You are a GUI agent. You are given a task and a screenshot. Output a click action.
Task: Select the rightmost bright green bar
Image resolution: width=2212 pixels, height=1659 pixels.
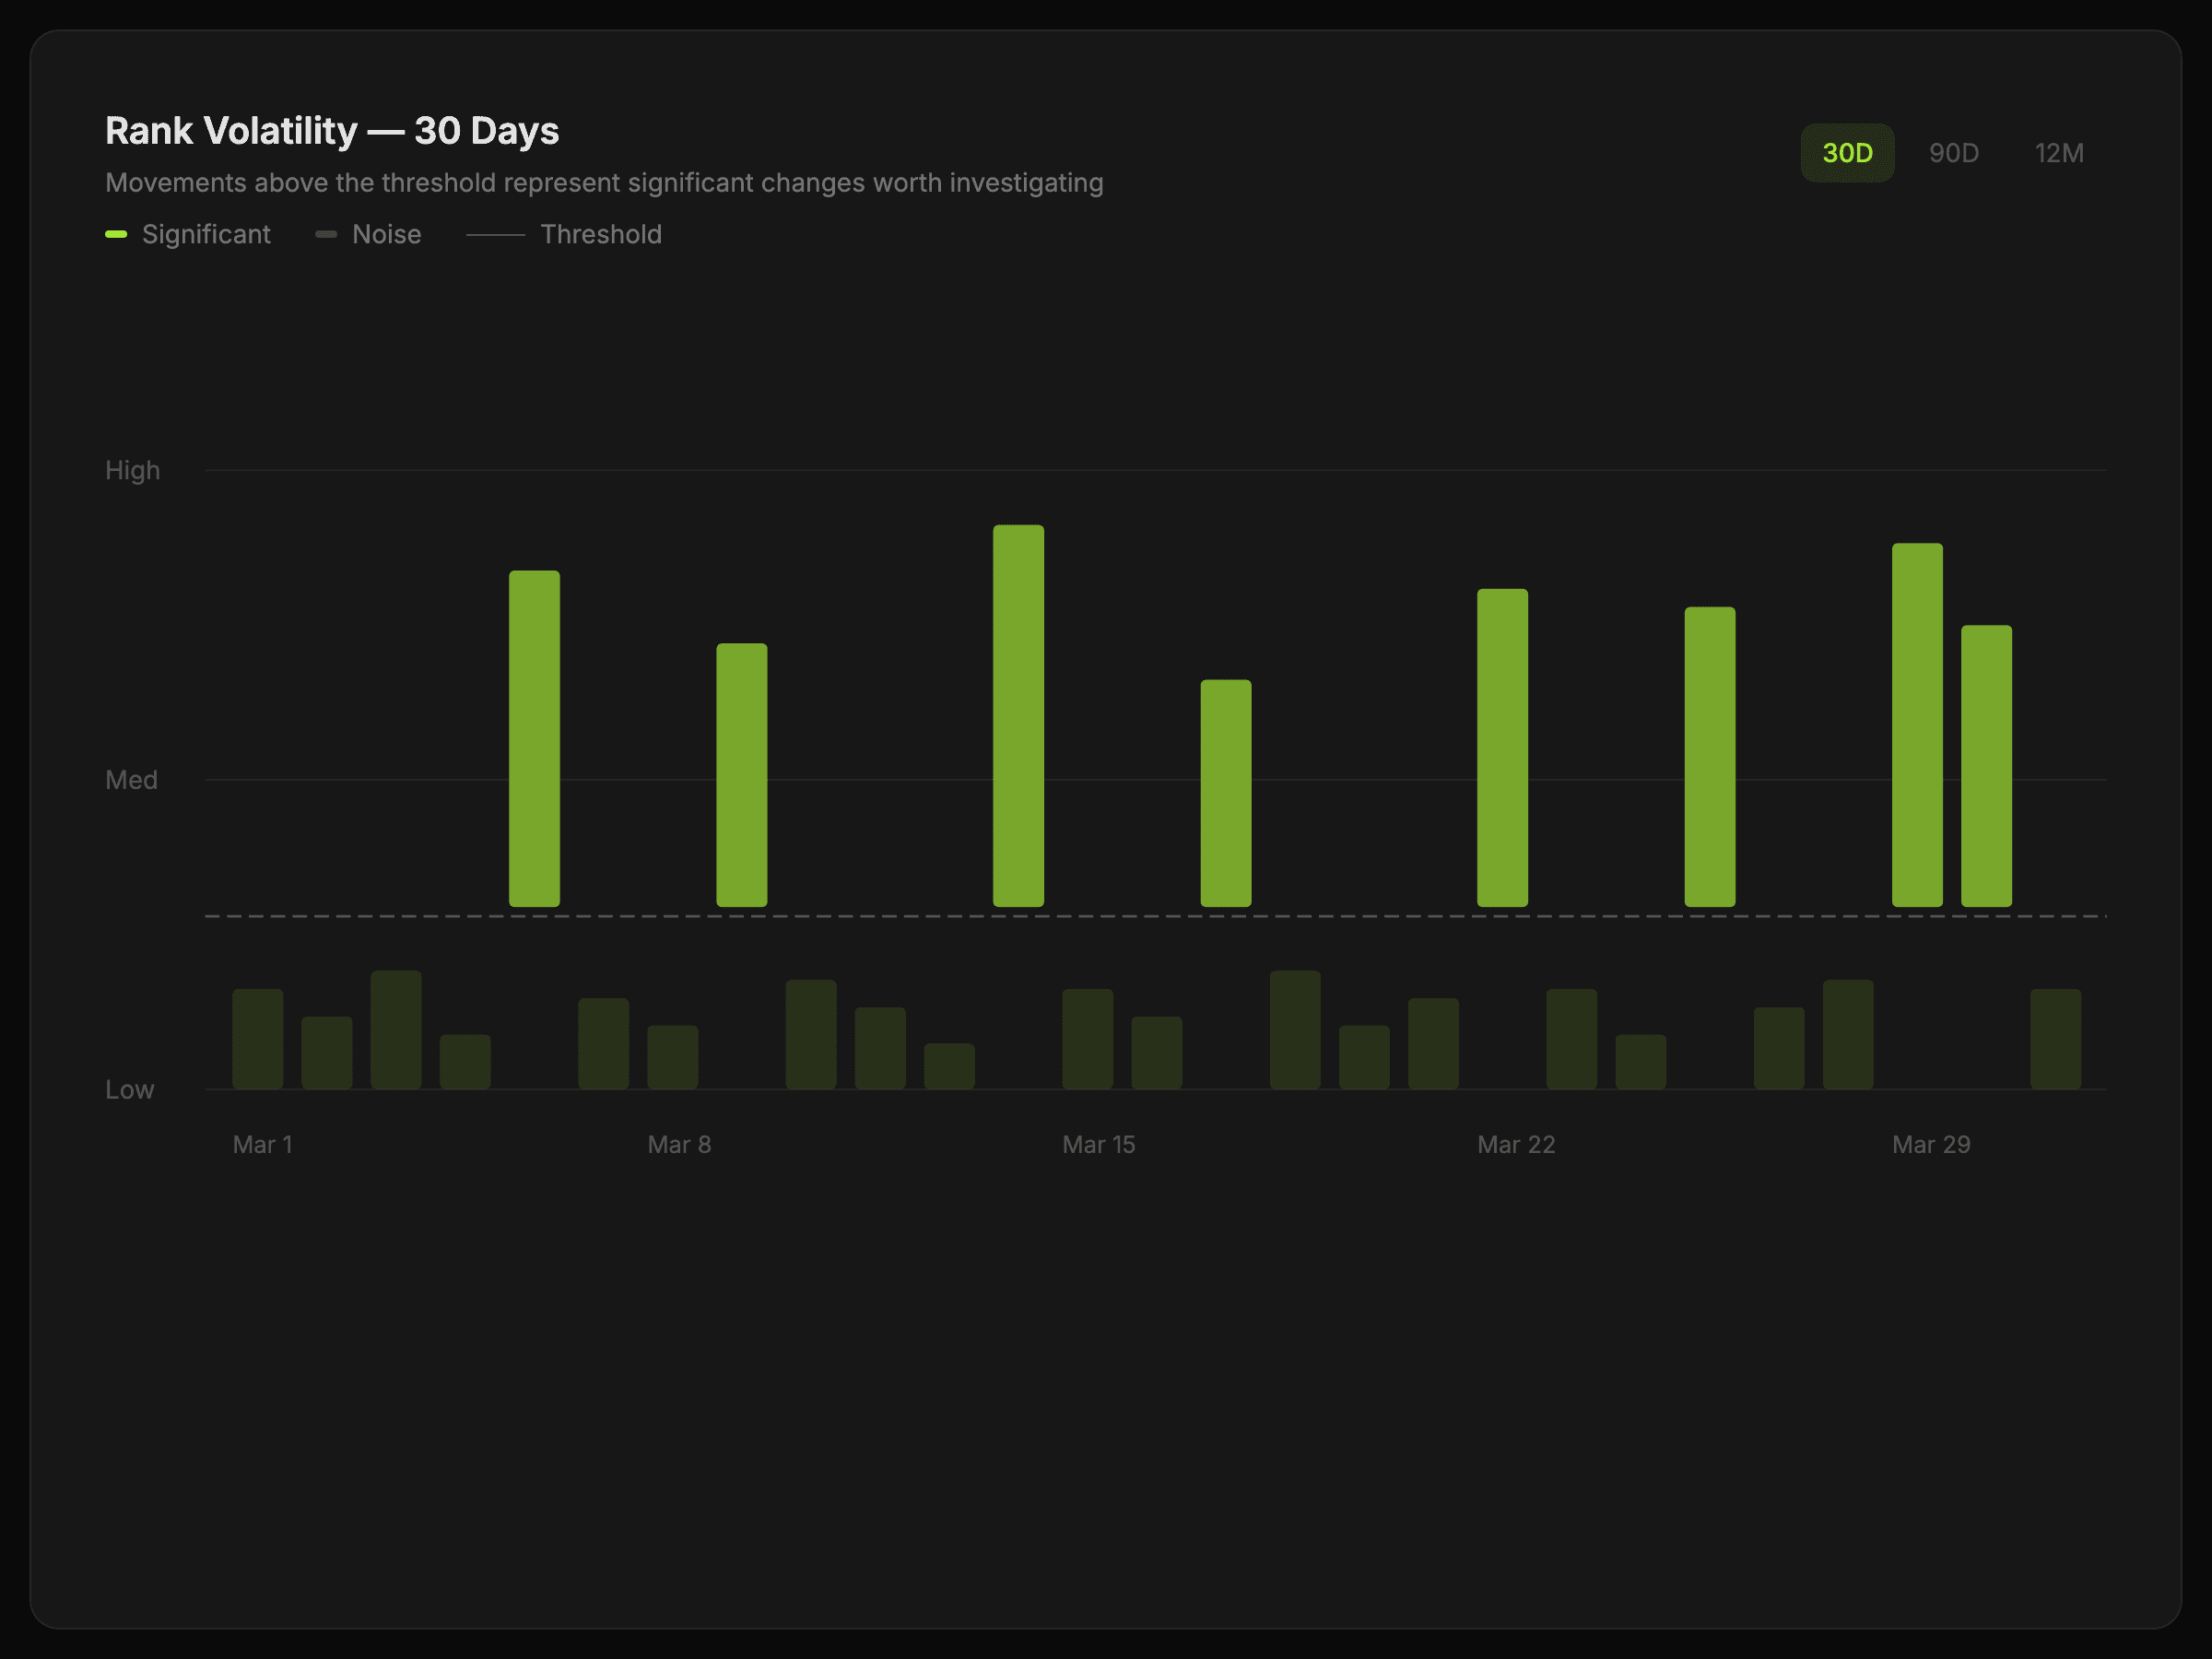(1985, 765)
